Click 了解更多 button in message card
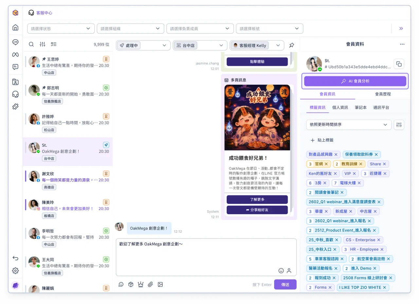The image size is (419, 304). pyautogui.click(x=257, y=199)
